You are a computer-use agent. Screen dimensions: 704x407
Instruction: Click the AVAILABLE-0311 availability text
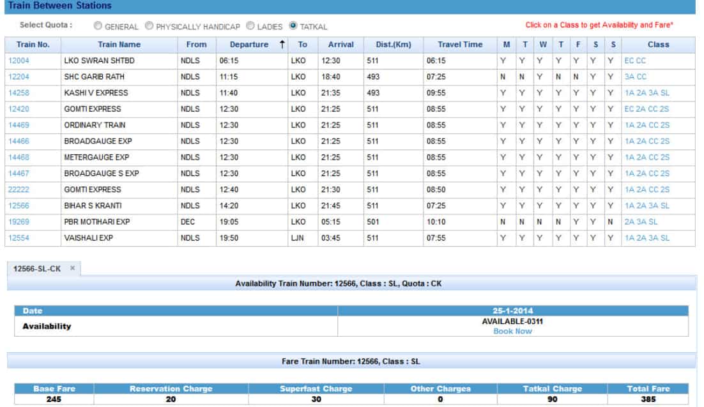click(x=512, y=322)
